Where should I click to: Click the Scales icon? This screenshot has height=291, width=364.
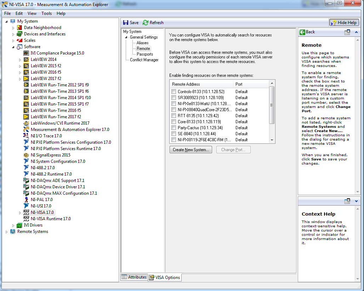tap(19, 40)
